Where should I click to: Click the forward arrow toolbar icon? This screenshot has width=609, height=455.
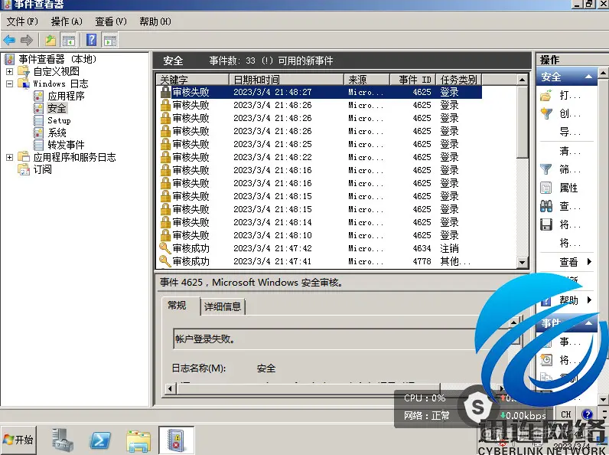coord(27,40)
